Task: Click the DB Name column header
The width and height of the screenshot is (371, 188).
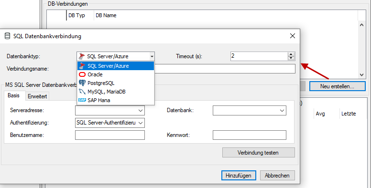Action: pyautogui.click(x=106, y=15)
